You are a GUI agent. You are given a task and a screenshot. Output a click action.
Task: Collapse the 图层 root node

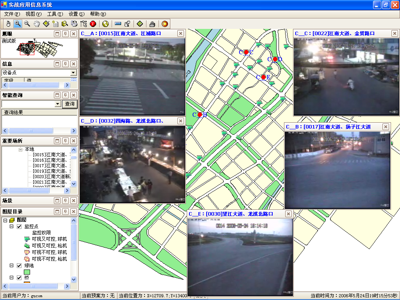[x=5, y=220]
